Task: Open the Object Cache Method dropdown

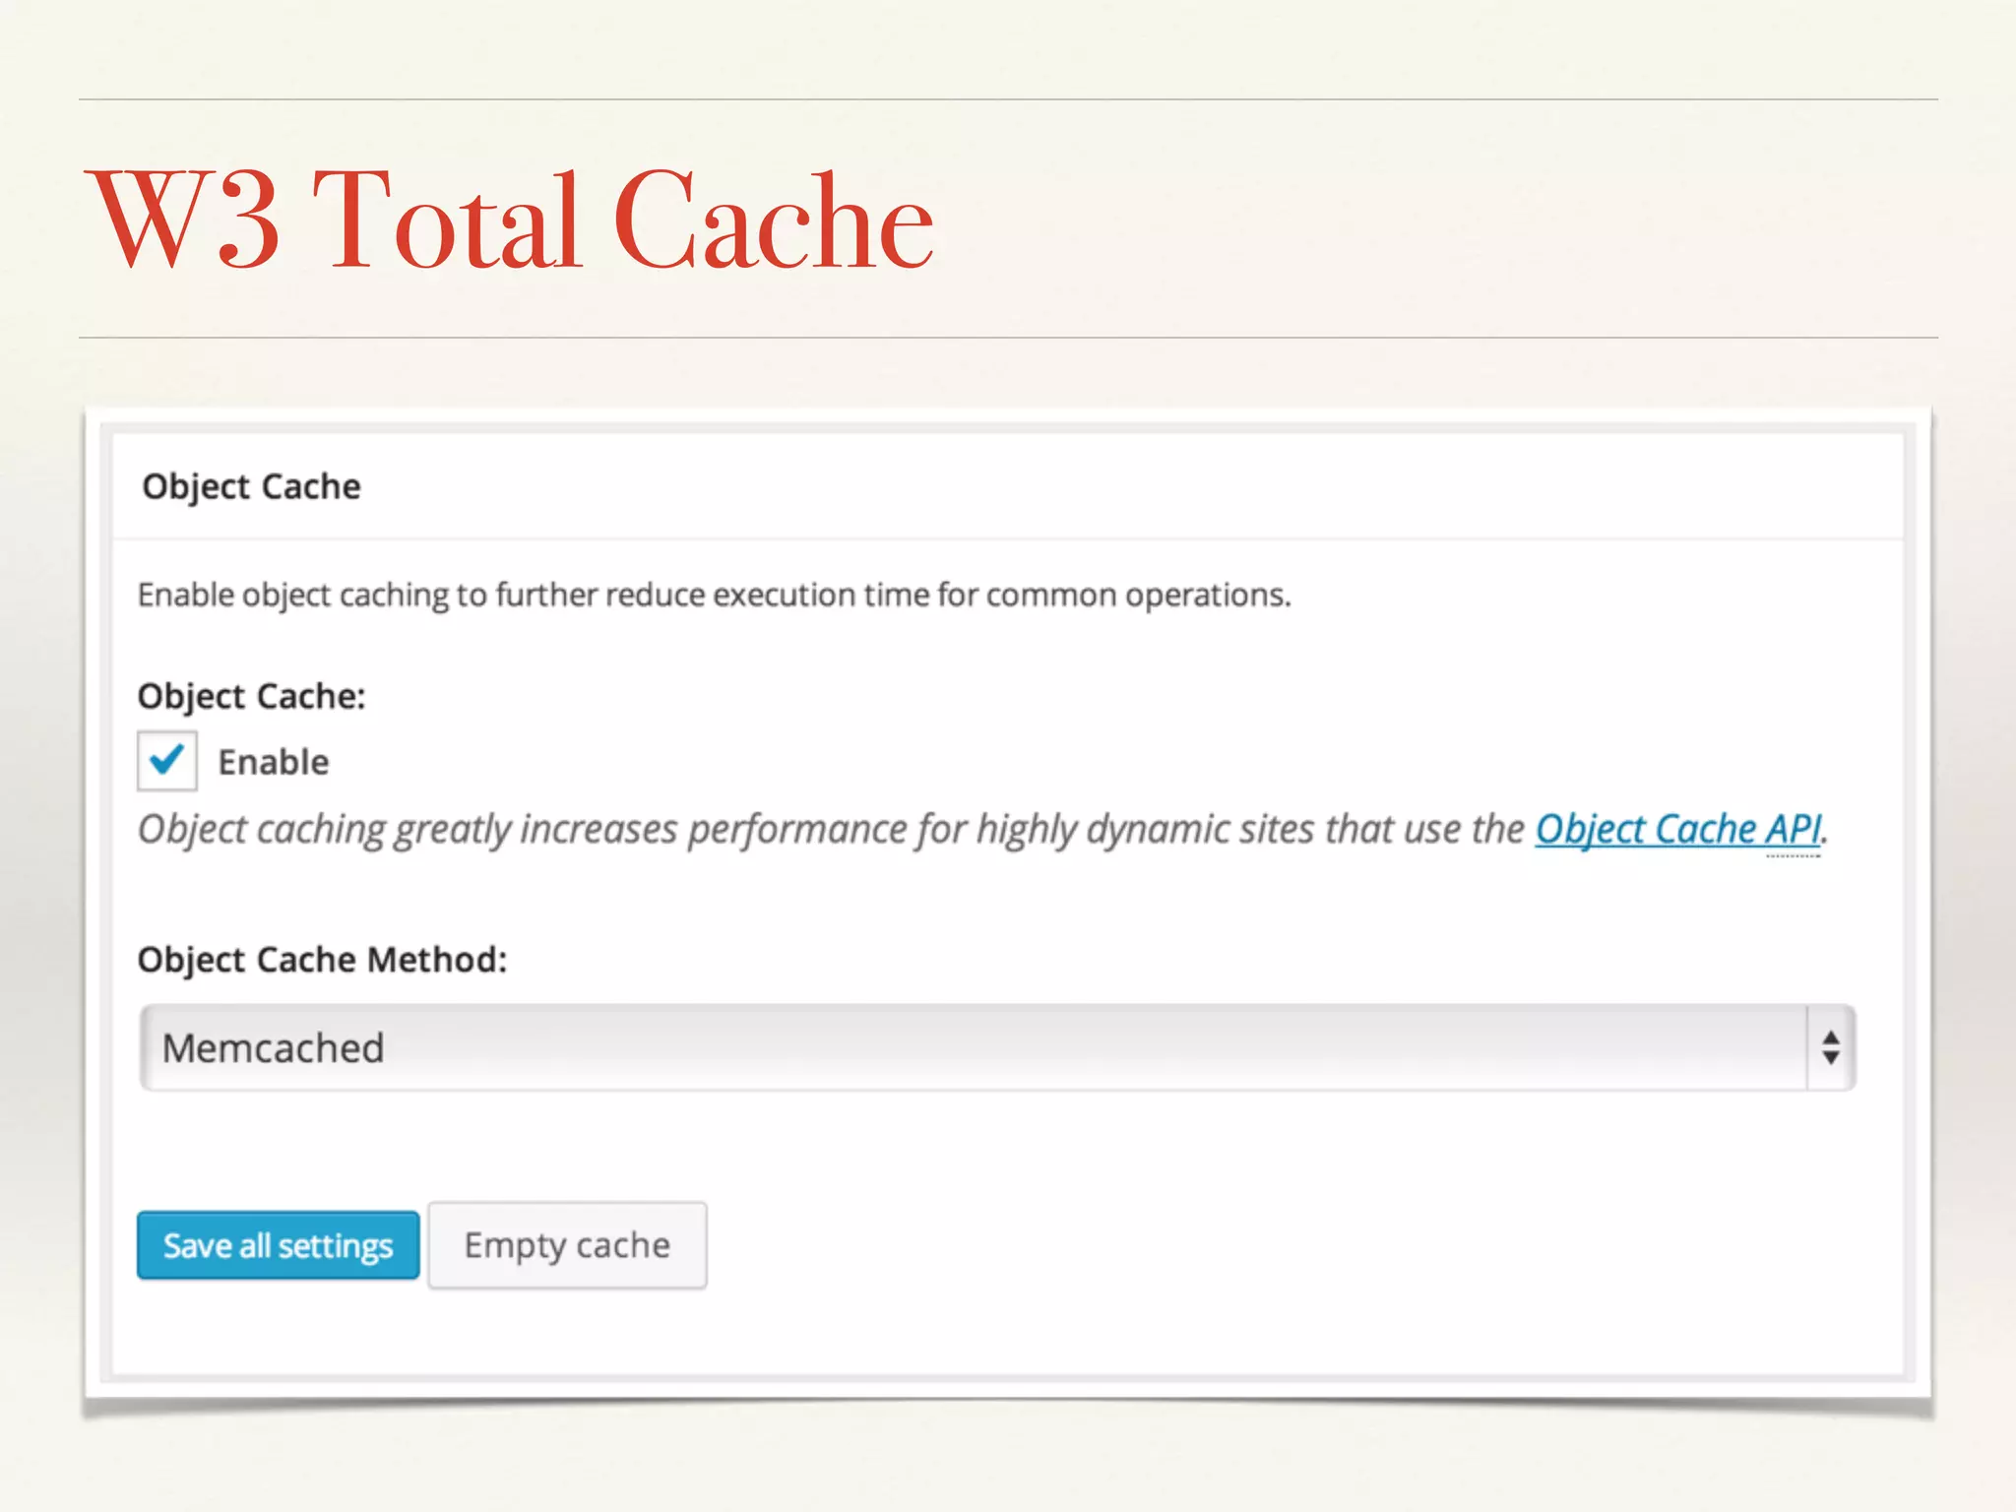Action: click(997, 1047)
